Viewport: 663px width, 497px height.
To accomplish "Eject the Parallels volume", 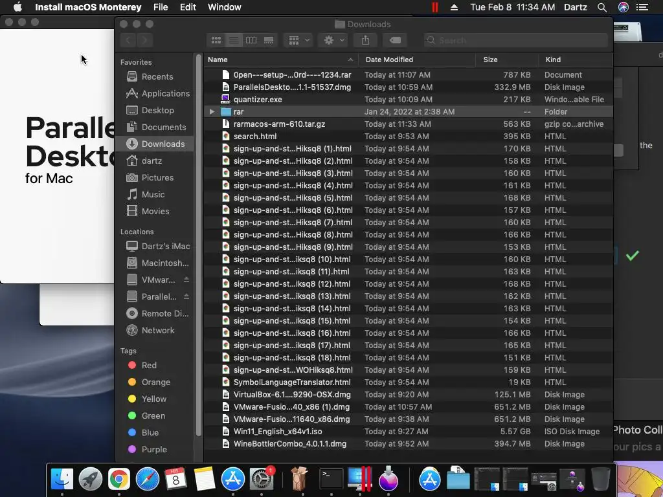I will [186, 296].
